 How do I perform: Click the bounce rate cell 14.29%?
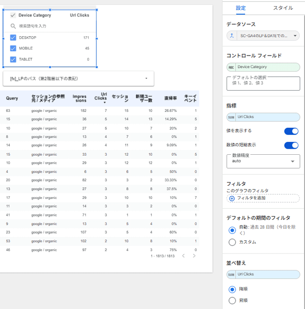[170, 119]
